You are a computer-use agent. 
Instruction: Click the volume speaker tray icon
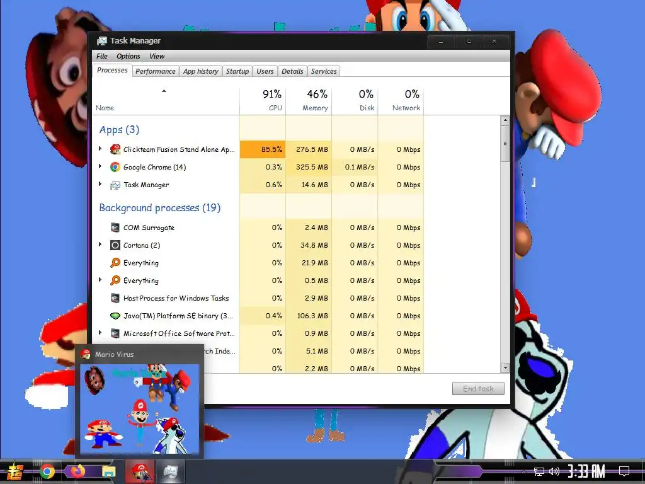coord(554,471)
